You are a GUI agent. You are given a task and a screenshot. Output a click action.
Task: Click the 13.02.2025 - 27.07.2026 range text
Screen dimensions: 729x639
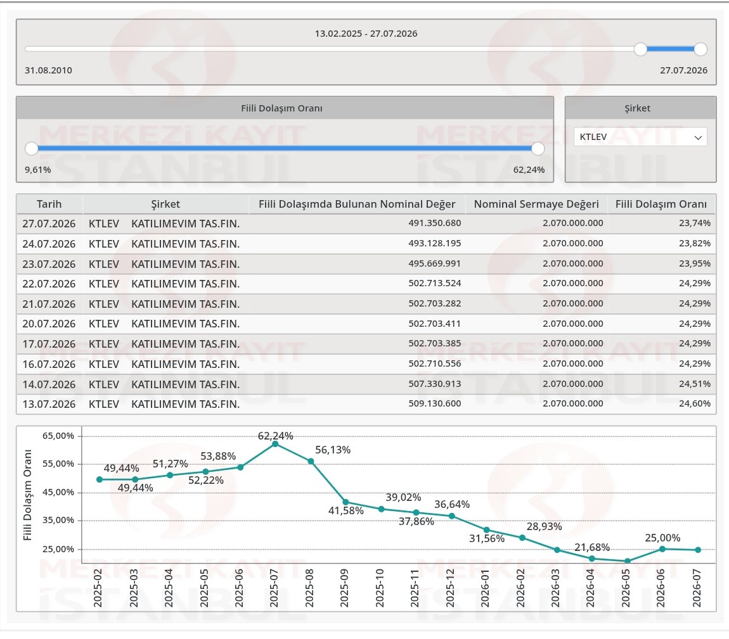pyautogui.click(x=366, y=34)
